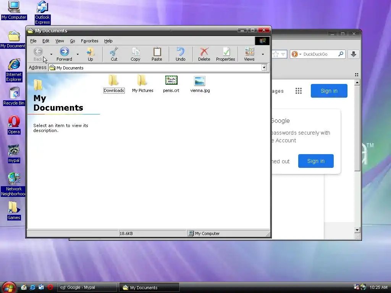
Task: Open My Computer desktop icon
Action: pos(14,10)
